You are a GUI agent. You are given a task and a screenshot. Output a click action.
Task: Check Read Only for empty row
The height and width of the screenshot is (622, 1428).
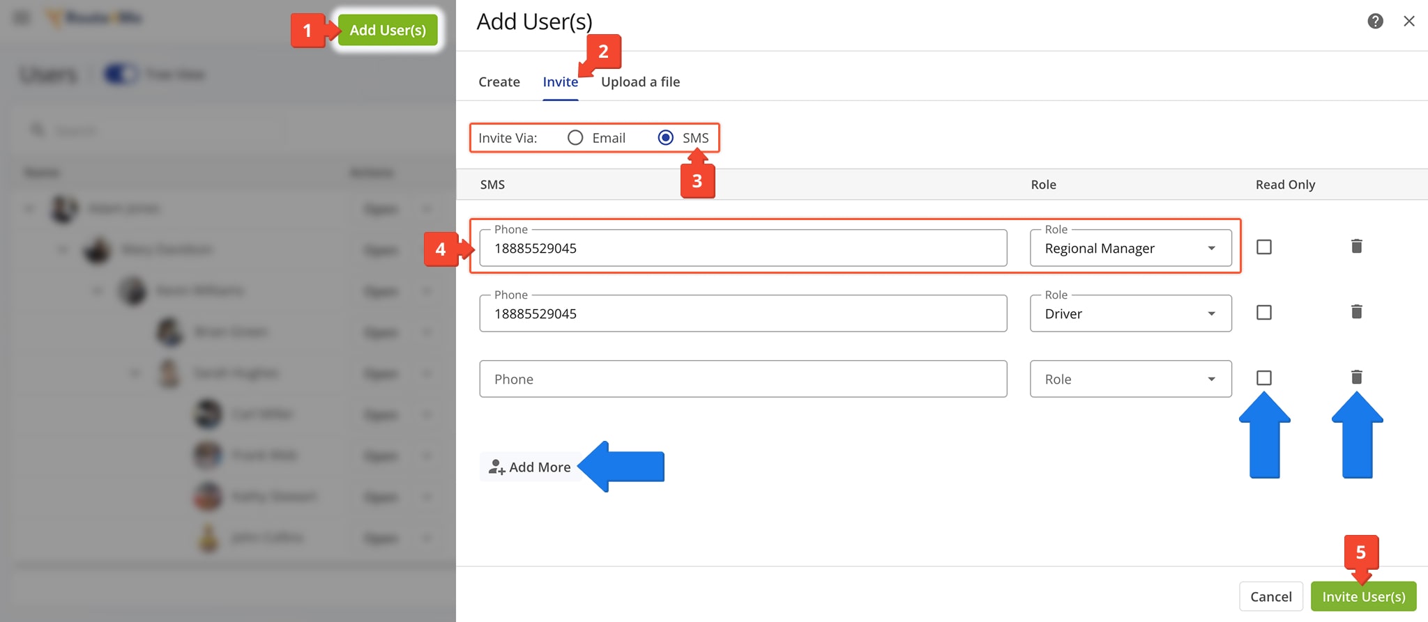(1264, 378)
